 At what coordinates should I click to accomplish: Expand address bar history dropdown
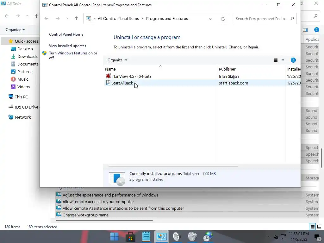[210, 19]
